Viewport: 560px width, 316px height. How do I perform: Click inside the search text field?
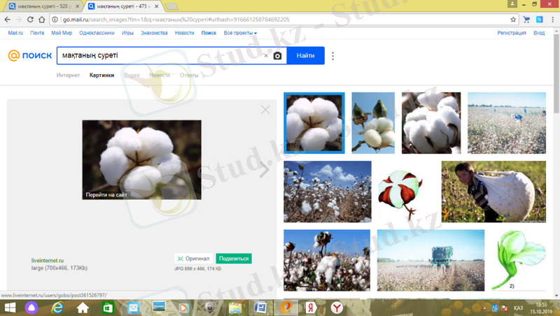(157, 56)
